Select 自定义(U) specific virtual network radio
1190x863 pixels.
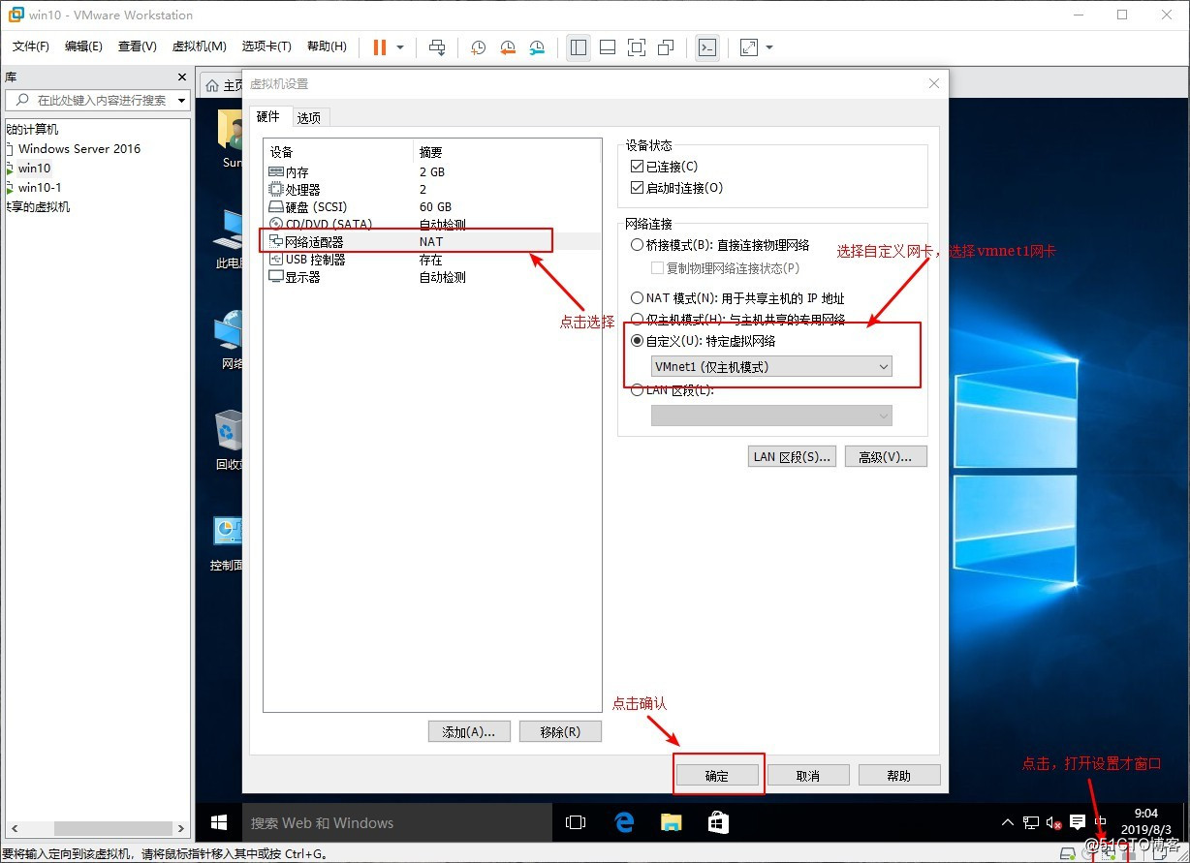tap(637, 341)
